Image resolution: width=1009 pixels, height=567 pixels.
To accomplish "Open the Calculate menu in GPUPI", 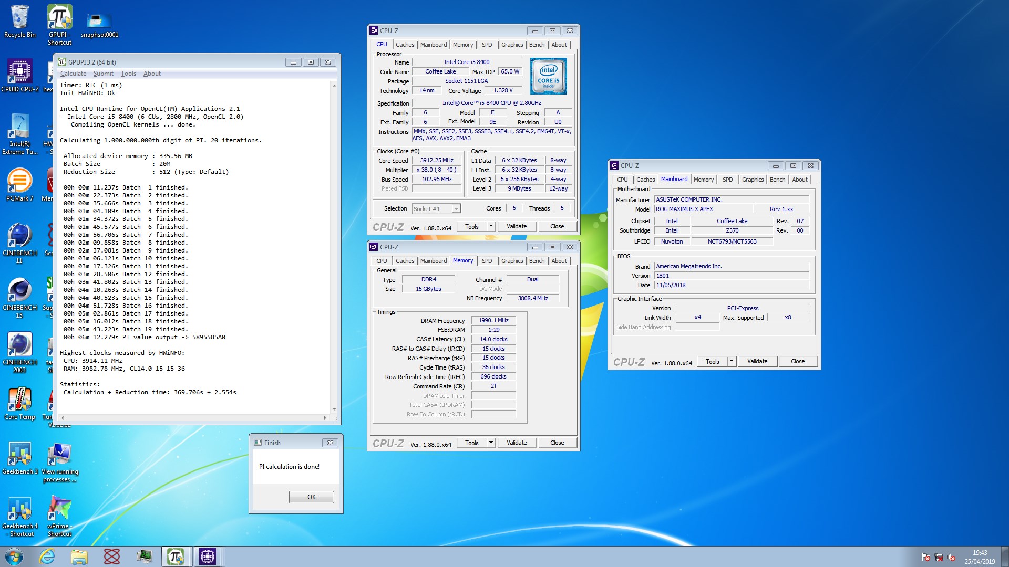I will (73, 73).
